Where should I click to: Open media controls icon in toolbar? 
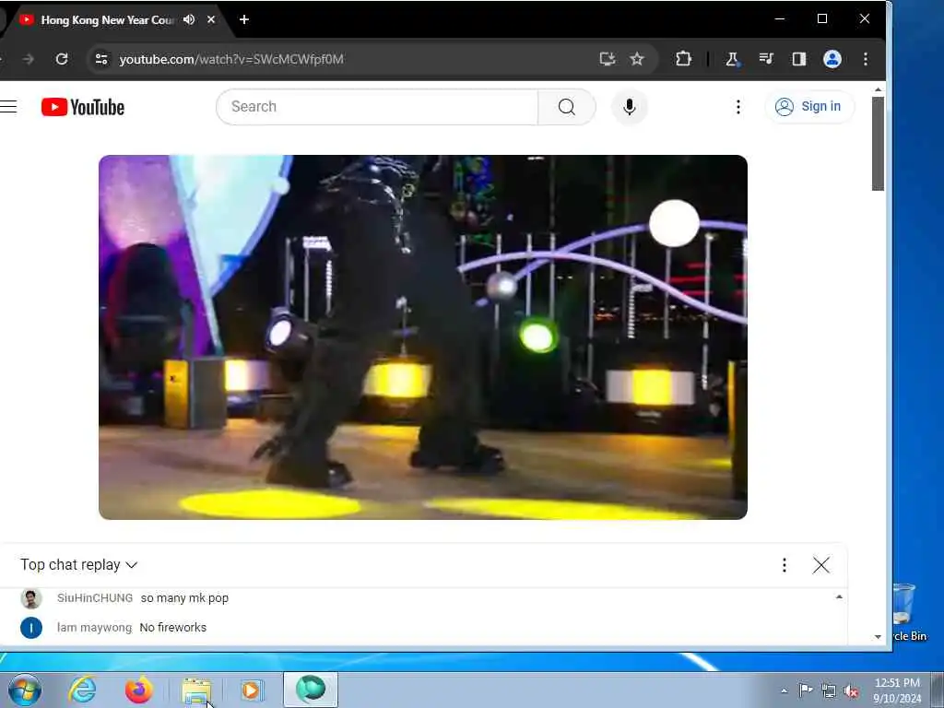(x=766, y=59)
